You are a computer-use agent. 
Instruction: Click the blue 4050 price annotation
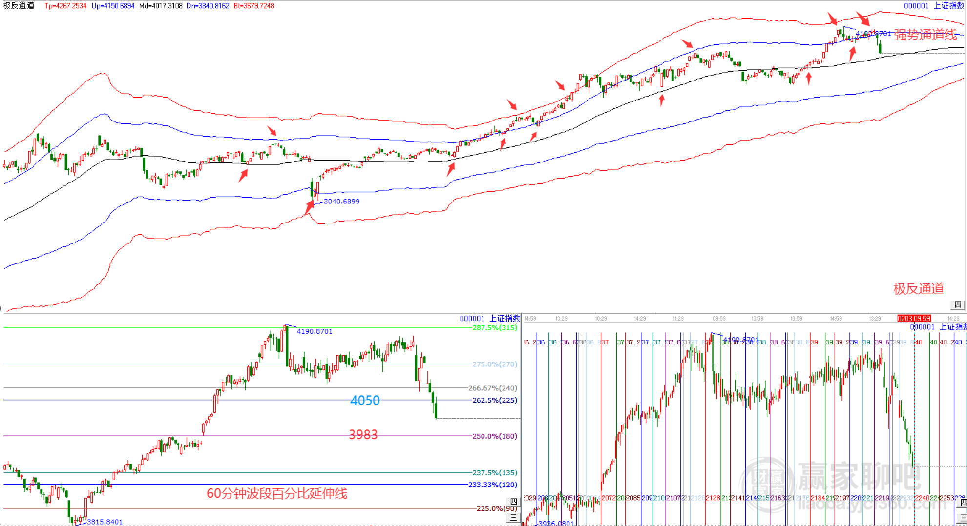365,401
